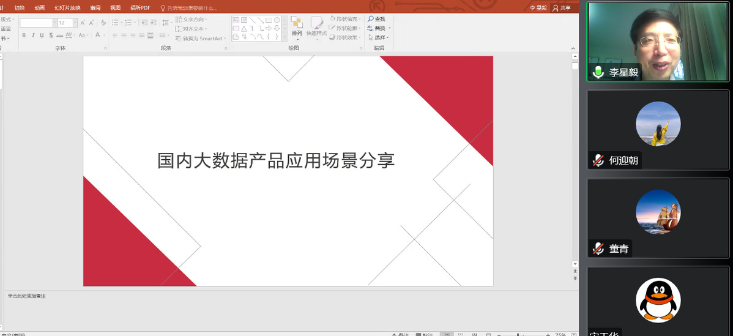Click Convert to SmartArt button

click(x=199, y=39)
